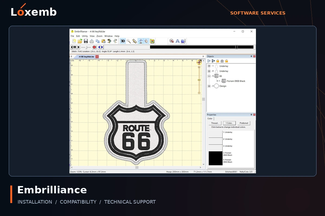Click the yellow color sort icon
325x216 pixels.
click(152, 41)
